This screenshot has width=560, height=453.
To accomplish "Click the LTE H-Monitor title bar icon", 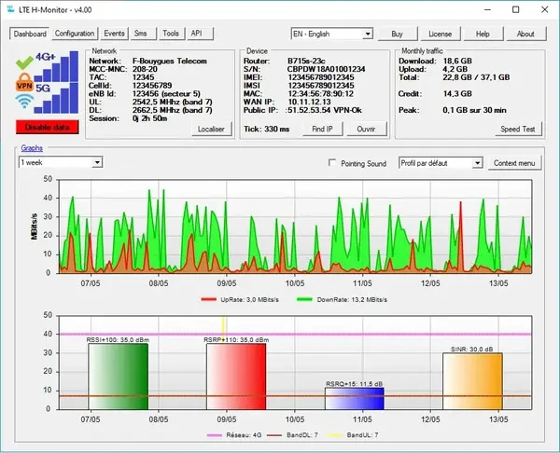I will 10,9.
